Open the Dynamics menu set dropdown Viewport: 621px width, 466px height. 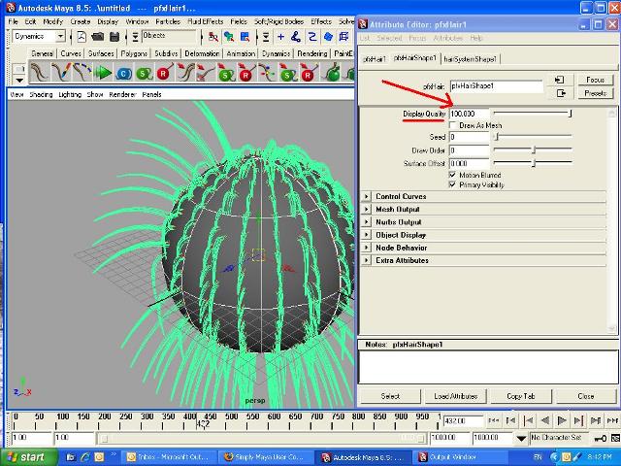[x=60, y=37]
